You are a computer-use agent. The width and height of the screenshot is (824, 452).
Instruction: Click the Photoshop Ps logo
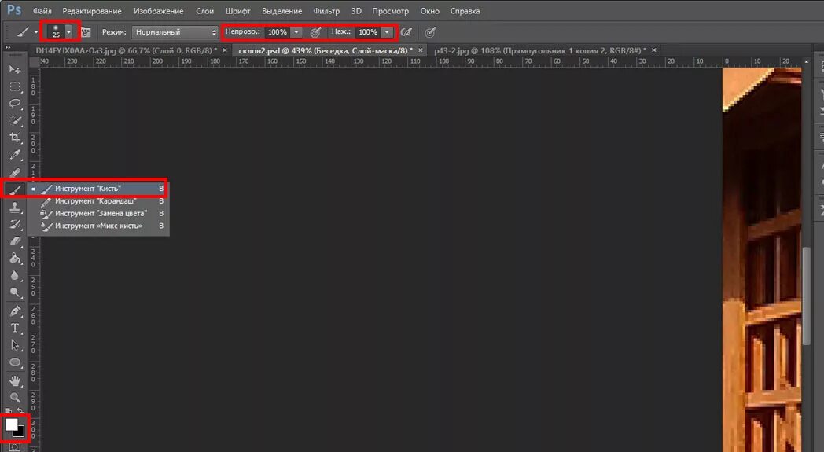[14, 10]
